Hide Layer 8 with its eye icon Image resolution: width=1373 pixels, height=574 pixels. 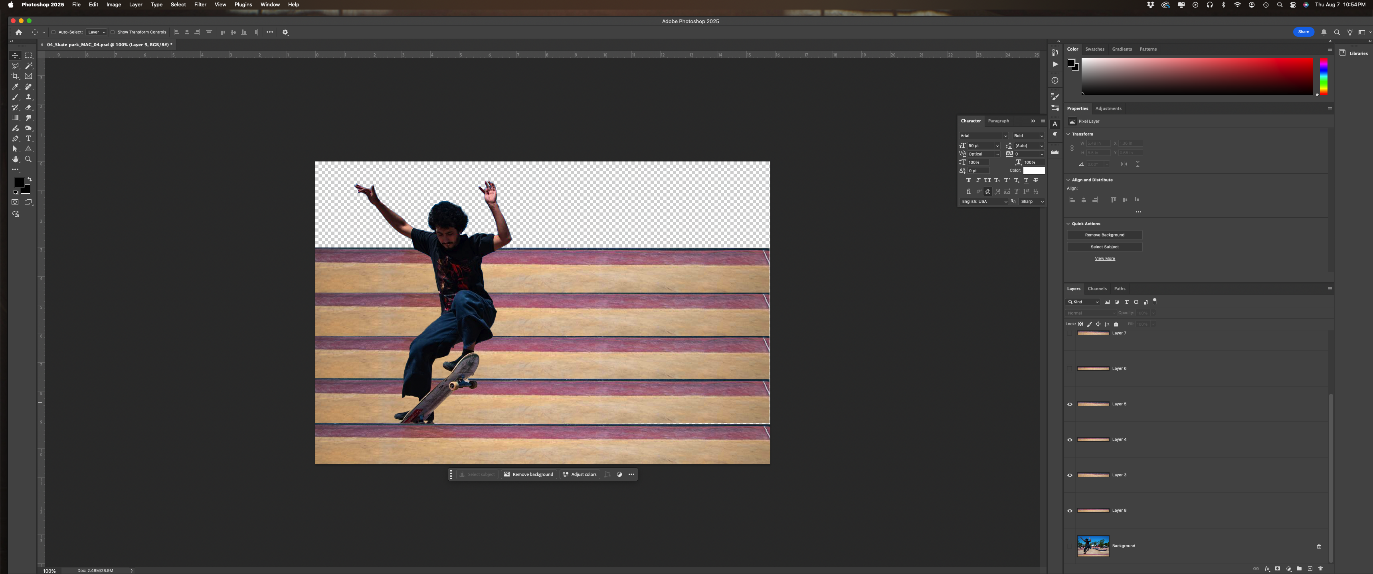point(1069,511)
